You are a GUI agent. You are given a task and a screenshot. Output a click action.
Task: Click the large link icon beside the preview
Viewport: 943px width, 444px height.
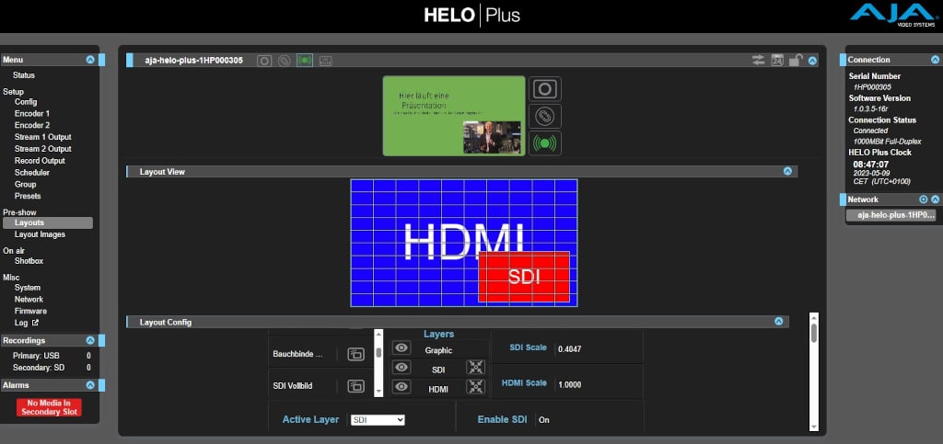544,117
